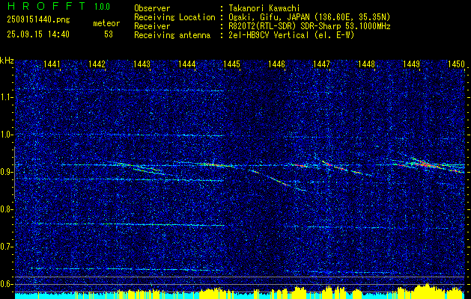Click the HROFFT program title
The image size is (471, 299).
tap(46, 6)
